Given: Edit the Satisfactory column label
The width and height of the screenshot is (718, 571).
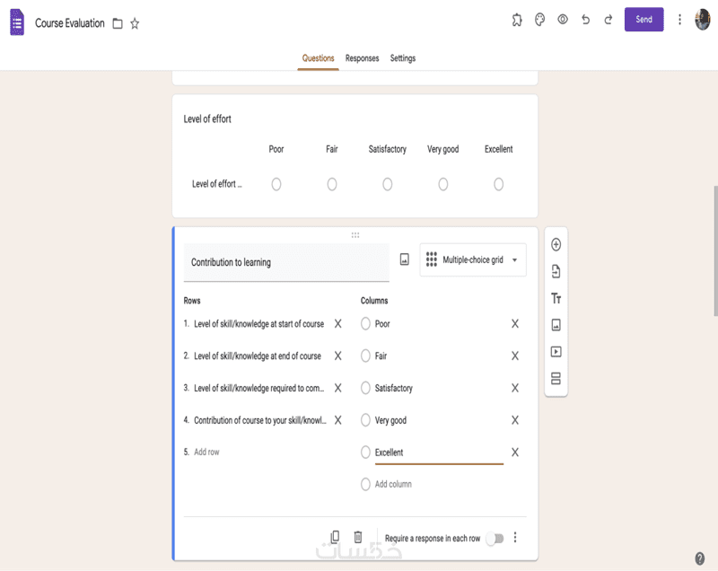Looking at the screenshot, I should 394,388.
